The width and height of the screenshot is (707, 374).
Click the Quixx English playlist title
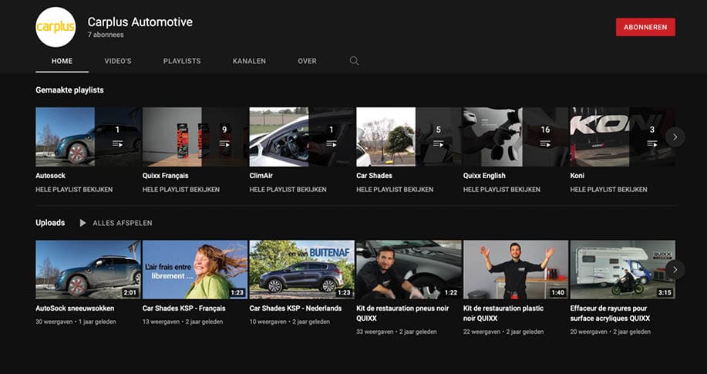point(484,176)
